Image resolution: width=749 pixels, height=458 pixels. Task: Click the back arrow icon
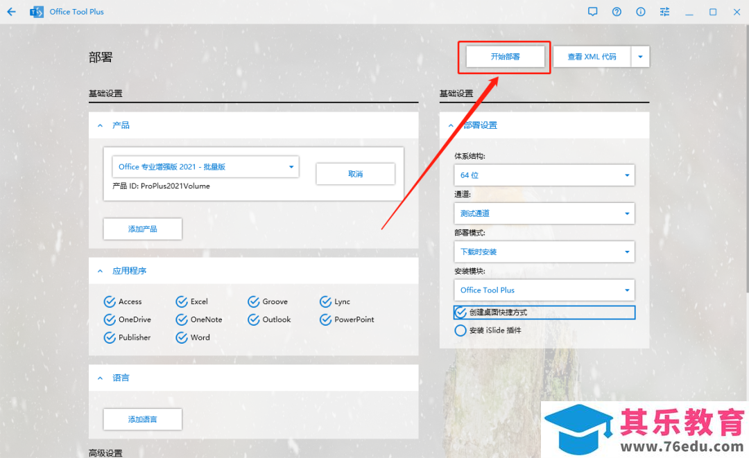[12, 12]
